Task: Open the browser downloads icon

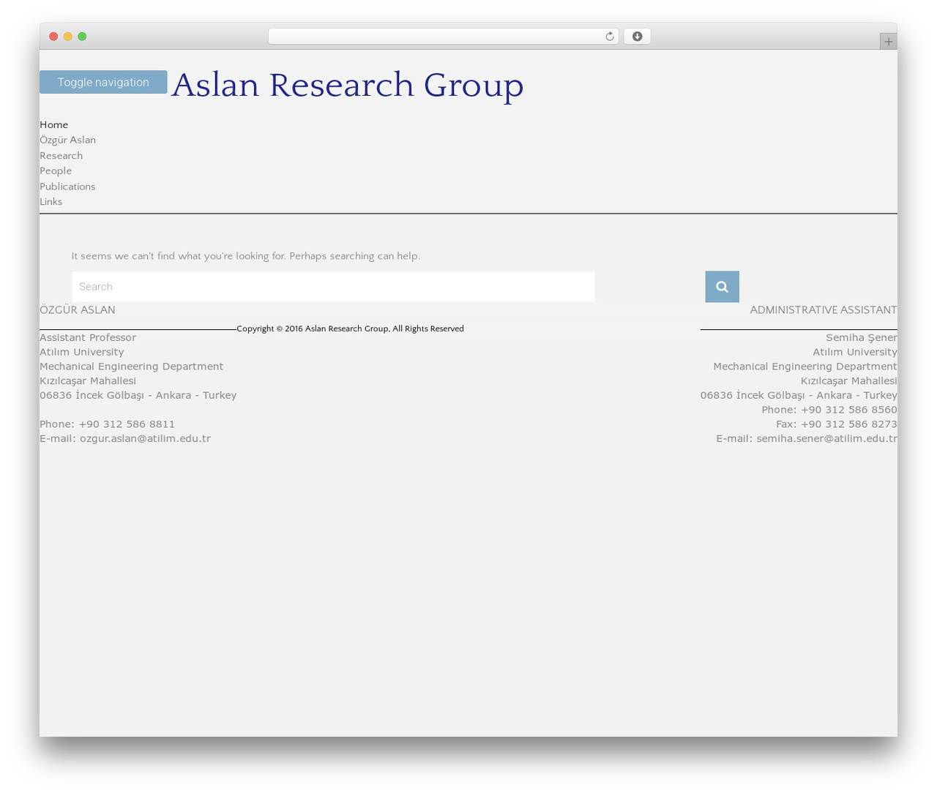Action: click(x=637, y=37)
